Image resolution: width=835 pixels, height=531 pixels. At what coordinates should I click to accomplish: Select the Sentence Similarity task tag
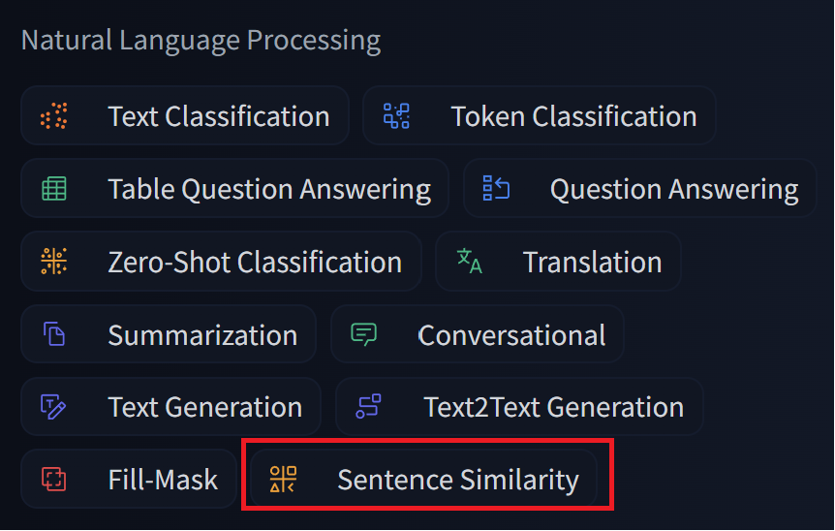coord(424,479)
